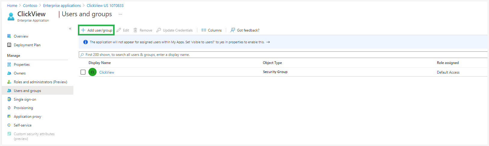Click the Owners people icon
Image resolution: width=489 pixels, height=146 pixels.
9,73
